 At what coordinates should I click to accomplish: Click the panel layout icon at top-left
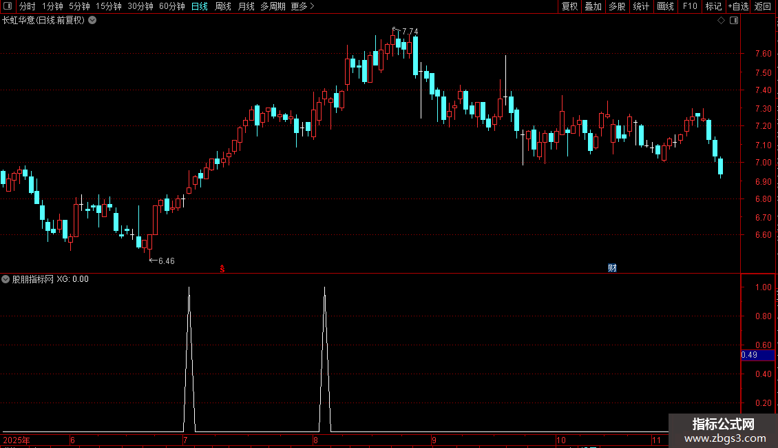point(8,6)
